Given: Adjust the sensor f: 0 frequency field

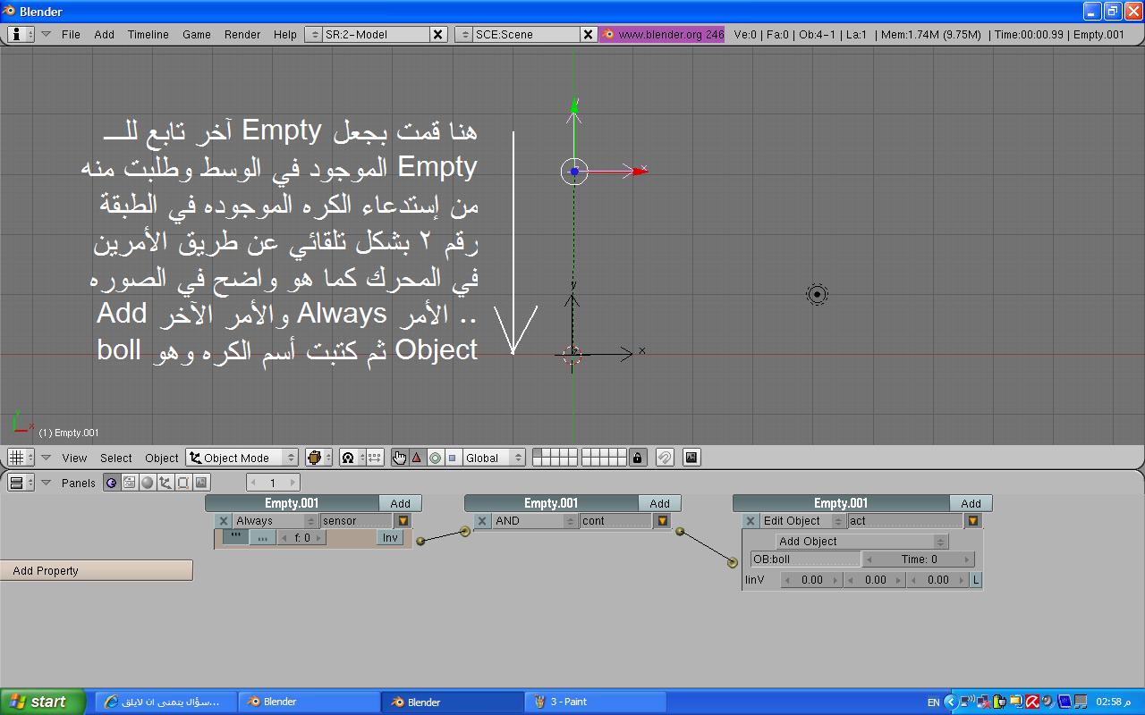Looking at the screenshot, I should [x=301, y=538].
